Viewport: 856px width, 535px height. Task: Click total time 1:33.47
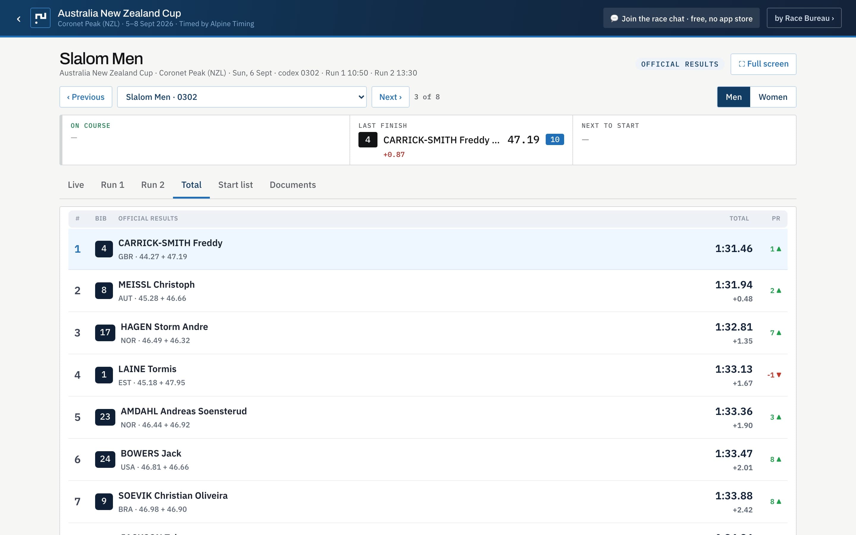[x=734, y=454]
